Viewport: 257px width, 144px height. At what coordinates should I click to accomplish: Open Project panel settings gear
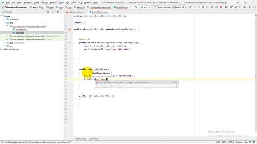[57, 12]
